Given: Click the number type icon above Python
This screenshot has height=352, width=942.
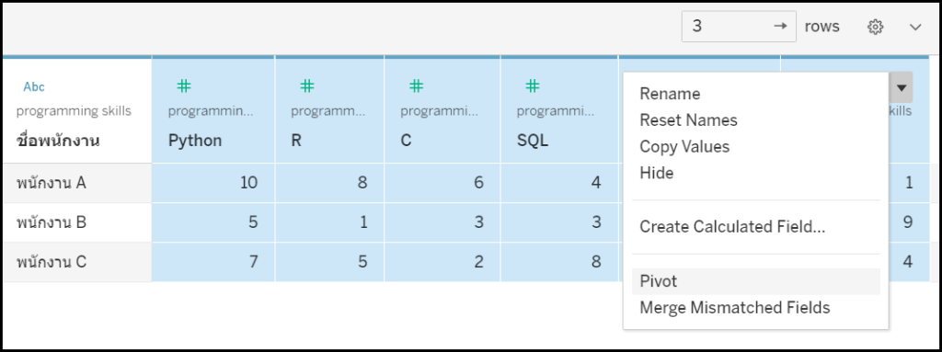Looking at the screenshot, I should point(184,86).
